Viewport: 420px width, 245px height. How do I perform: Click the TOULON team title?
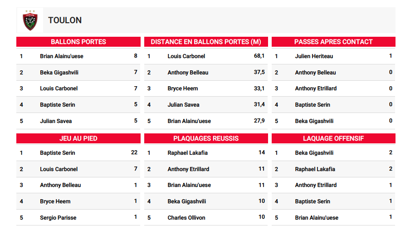tap(65, 20)
